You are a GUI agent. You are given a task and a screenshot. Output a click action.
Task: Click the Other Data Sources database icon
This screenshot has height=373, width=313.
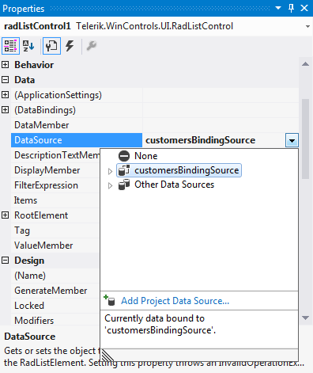click(x=124, y=185)
